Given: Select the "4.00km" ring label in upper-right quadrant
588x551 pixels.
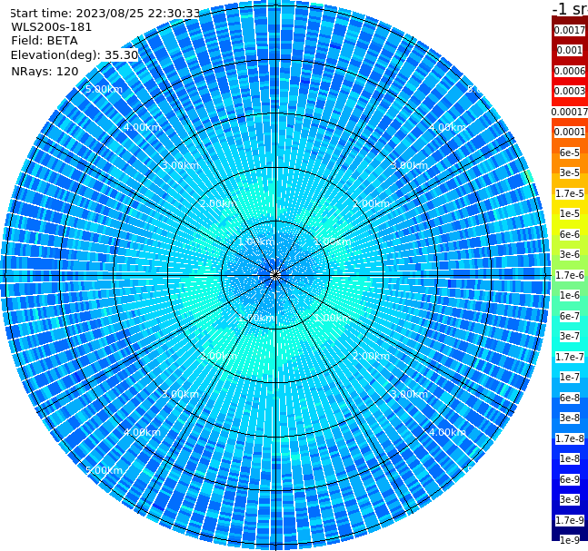Looking at the screenshot, I should click(x=447, y=127).
